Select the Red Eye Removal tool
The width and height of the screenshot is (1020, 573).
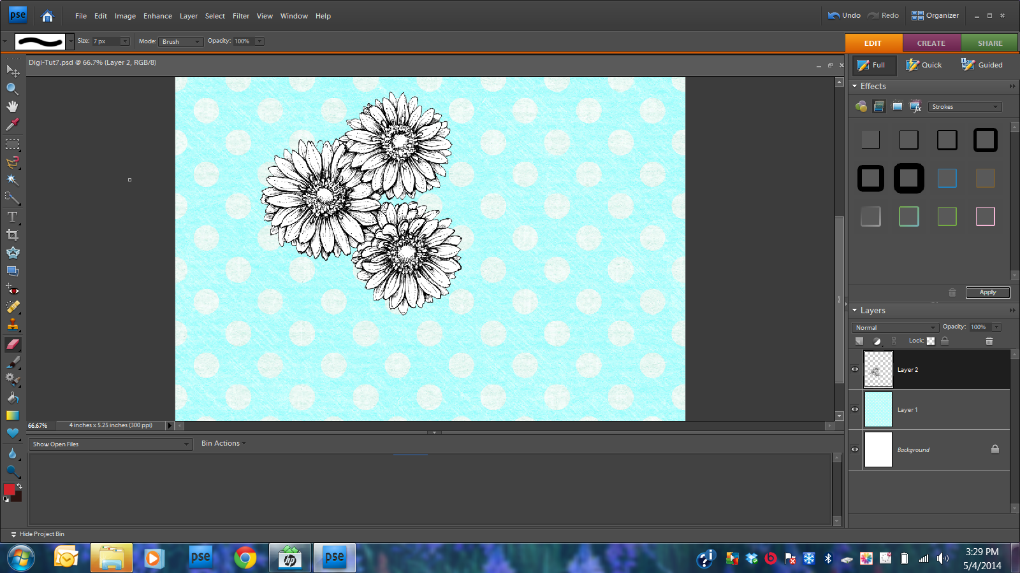pyautogui.click(x=12, y=290)
